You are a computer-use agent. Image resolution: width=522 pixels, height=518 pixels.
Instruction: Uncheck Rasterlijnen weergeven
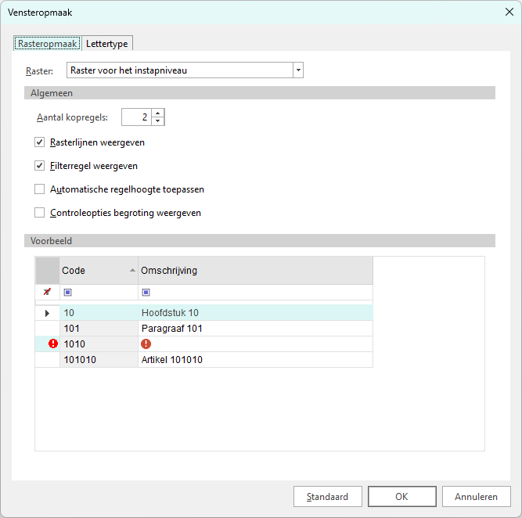(40, 143)
